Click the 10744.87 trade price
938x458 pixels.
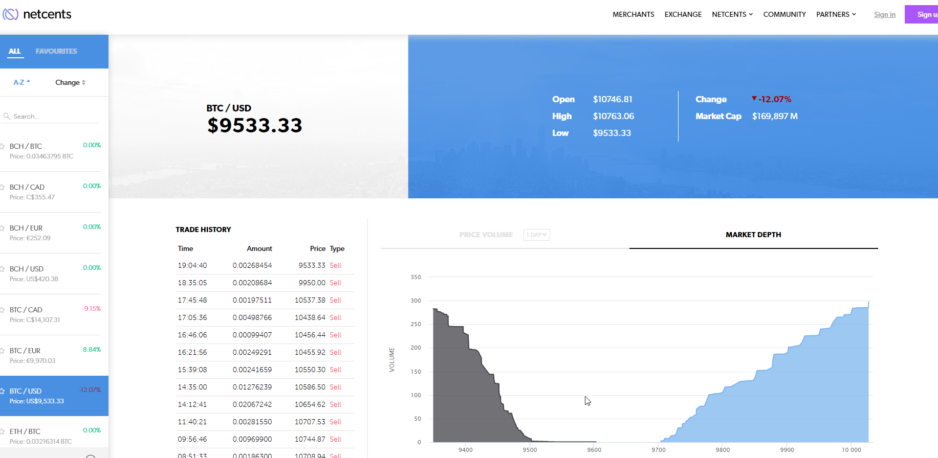coord(310,439)
